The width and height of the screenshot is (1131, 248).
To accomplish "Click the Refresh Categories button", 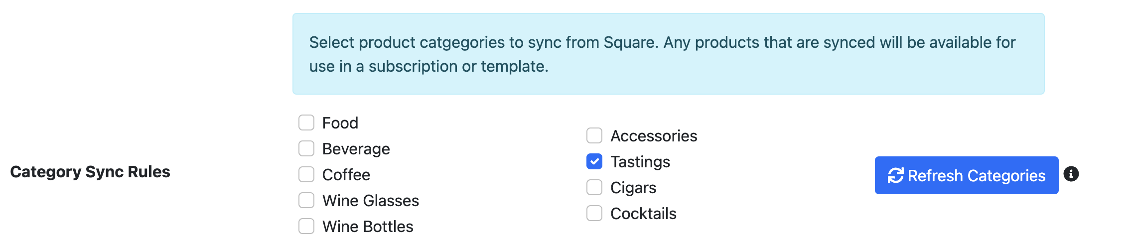I will (967, 175).
